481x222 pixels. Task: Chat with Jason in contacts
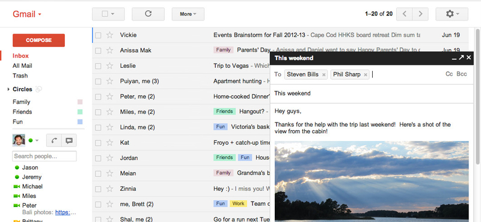(30, 167)
